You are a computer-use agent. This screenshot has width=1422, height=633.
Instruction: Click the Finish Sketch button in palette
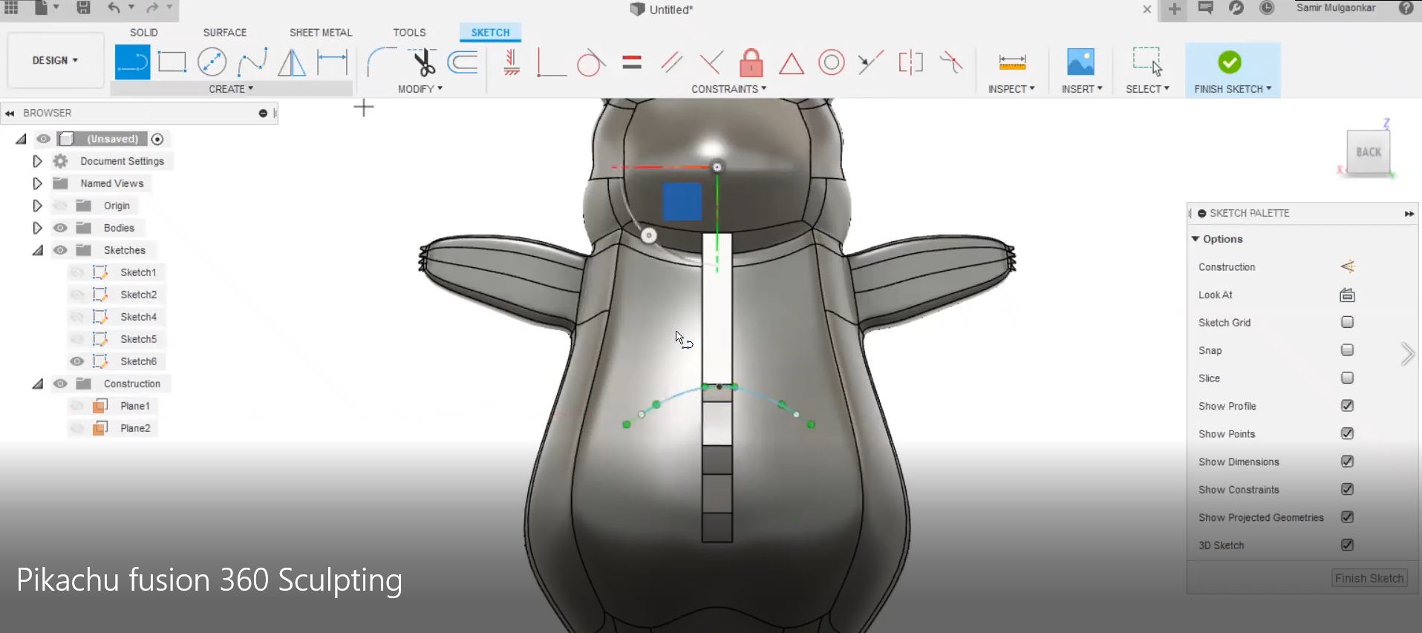click(1369, 578)
